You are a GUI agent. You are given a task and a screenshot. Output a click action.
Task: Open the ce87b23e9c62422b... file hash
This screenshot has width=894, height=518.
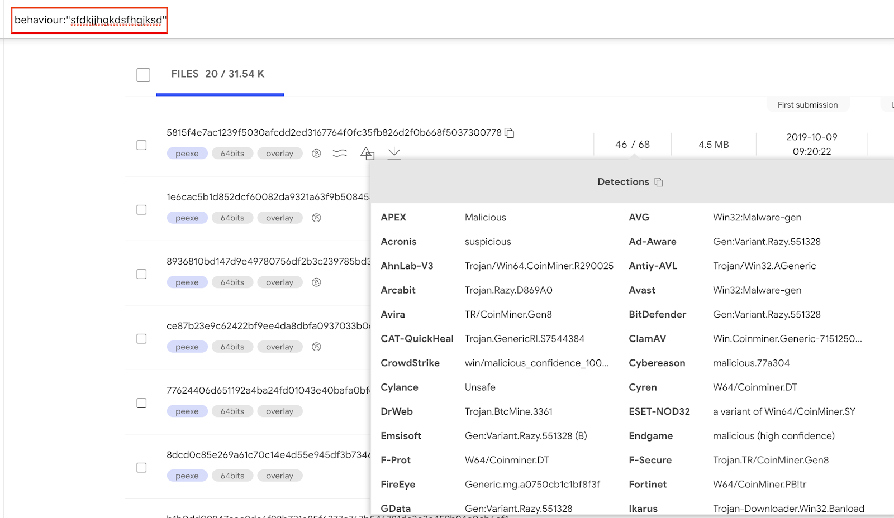click(268, 326)
